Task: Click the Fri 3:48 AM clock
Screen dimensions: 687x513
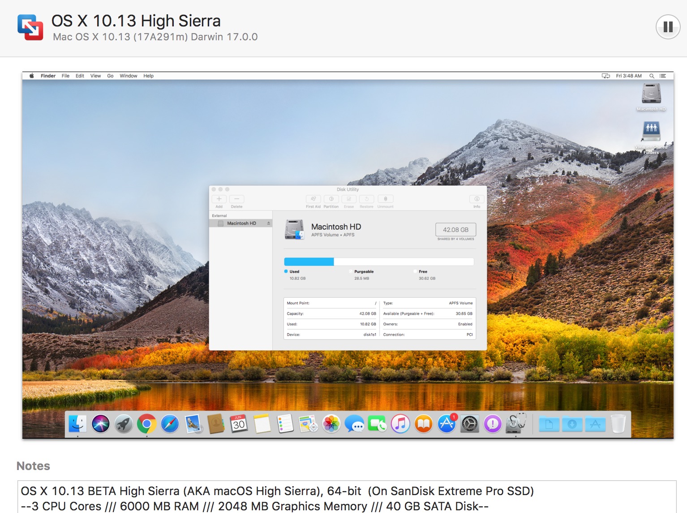Action: coord(629,76)
